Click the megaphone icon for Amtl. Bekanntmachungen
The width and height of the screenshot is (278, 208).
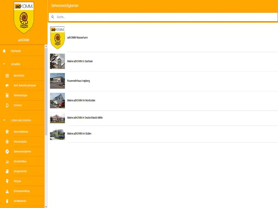tap(7, 86)
